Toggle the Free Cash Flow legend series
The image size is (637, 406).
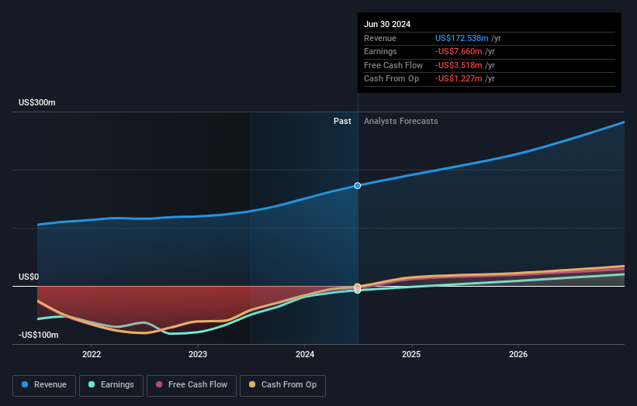[x=192, y=385]
